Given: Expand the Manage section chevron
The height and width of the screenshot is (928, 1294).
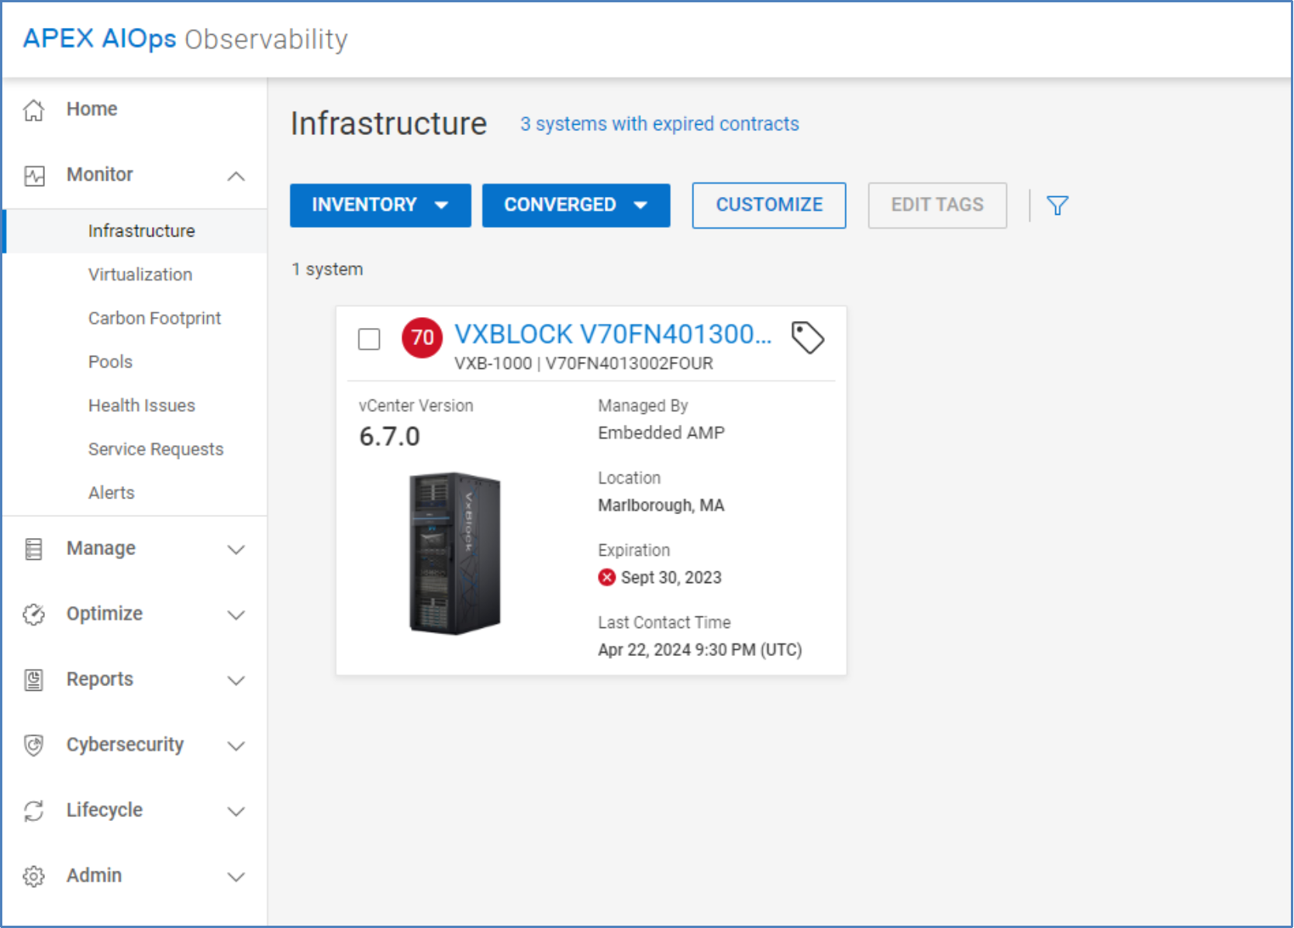Looking at the screenshot, I should click(x=236, y=550).
